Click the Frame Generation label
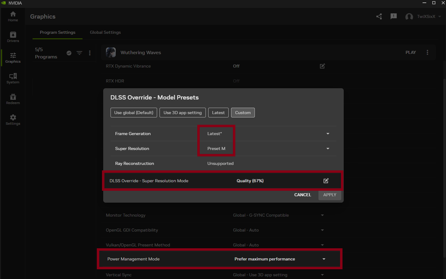This screenshot has width=446, height=279. [x=133, y=134]
